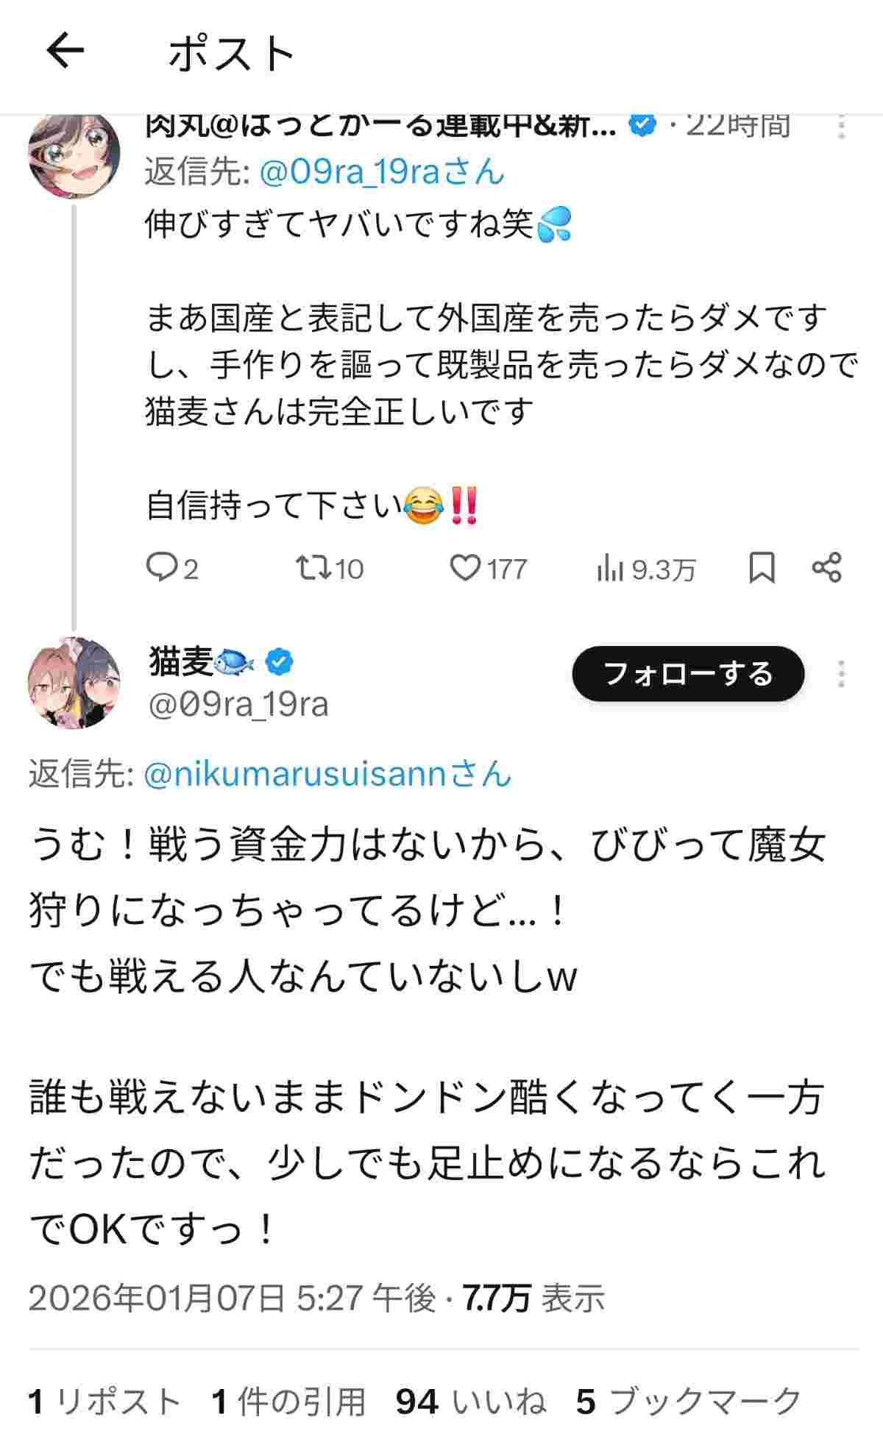View 猫麦 profile avatar
This screenshot has height=1442, width=883.
(74, 683)
